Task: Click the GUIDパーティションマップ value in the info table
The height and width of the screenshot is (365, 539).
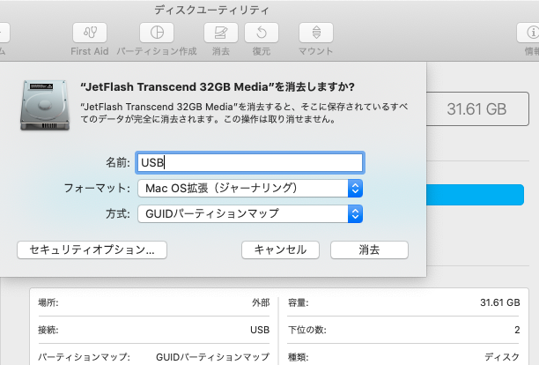Action: coord(212,357)
